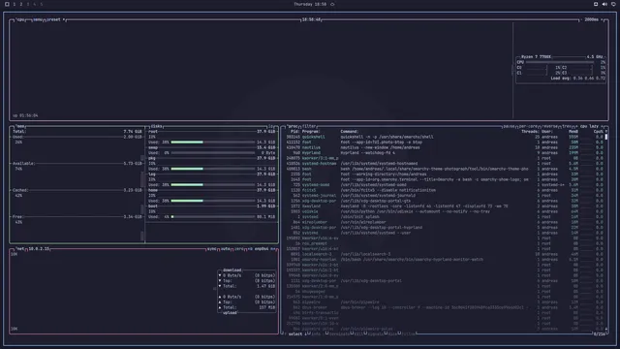Toggle sync scaling in net panel
The image size is (620, 349).
[212, 249]
